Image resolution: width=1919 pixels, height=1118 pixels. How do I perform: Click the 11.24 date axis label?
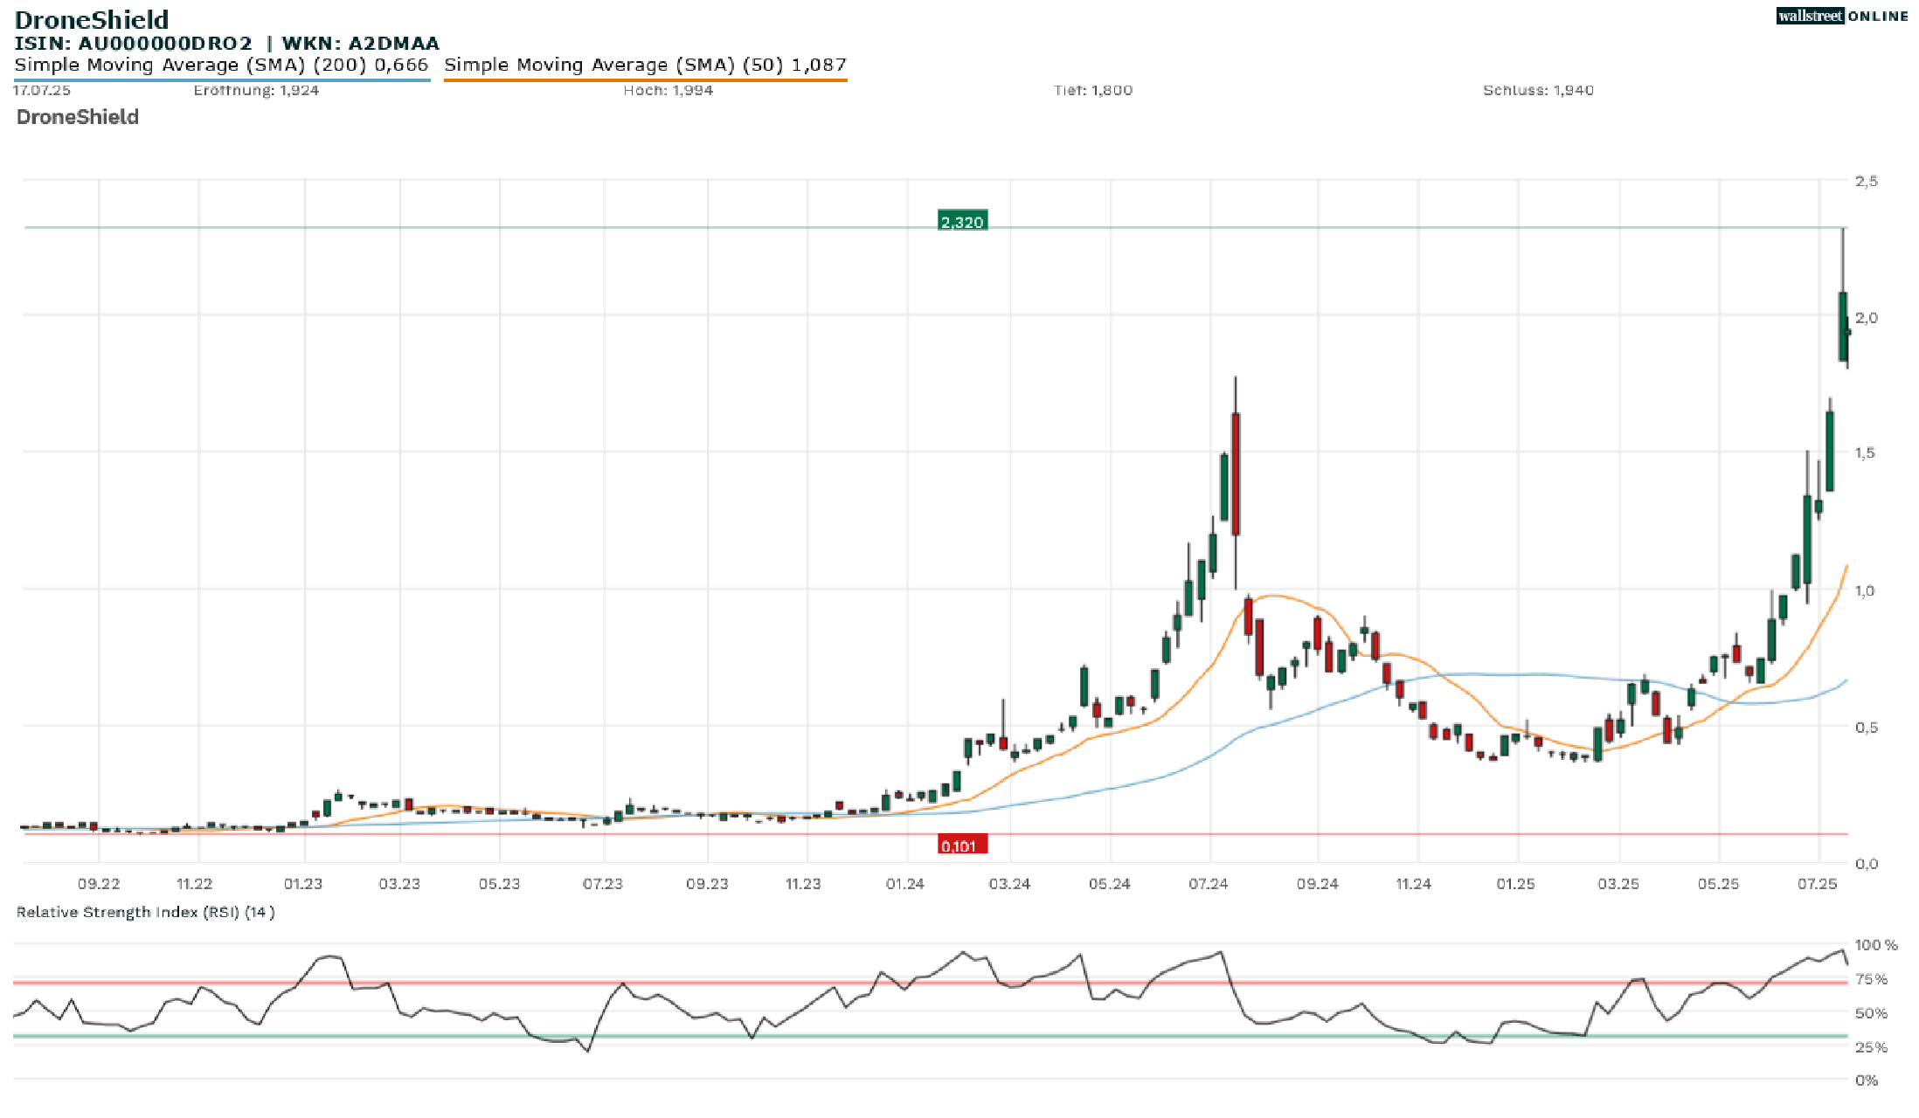(1413, 884)
